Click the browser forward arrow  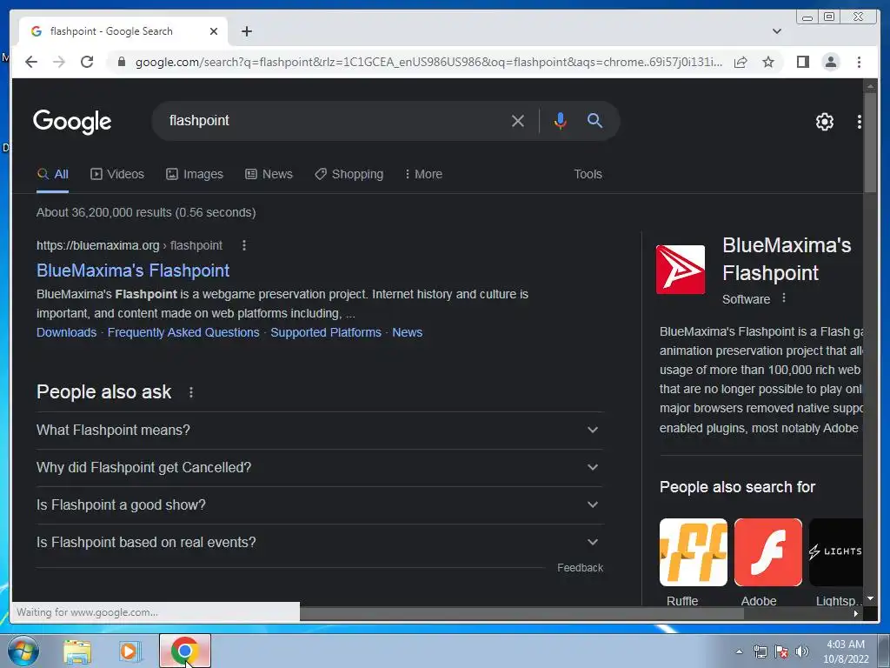(59, 62)
